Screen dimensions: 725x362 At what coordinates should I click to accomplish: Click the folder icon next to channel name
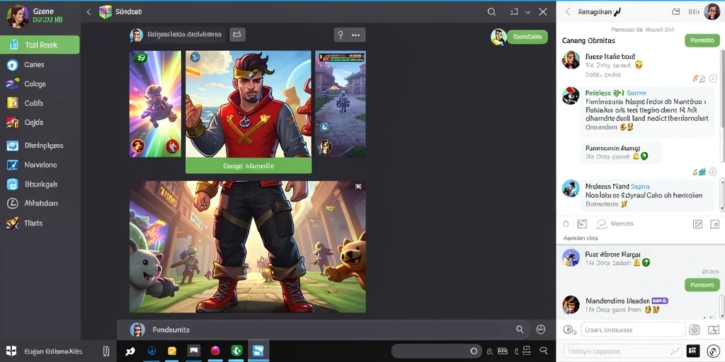(237, 34)
